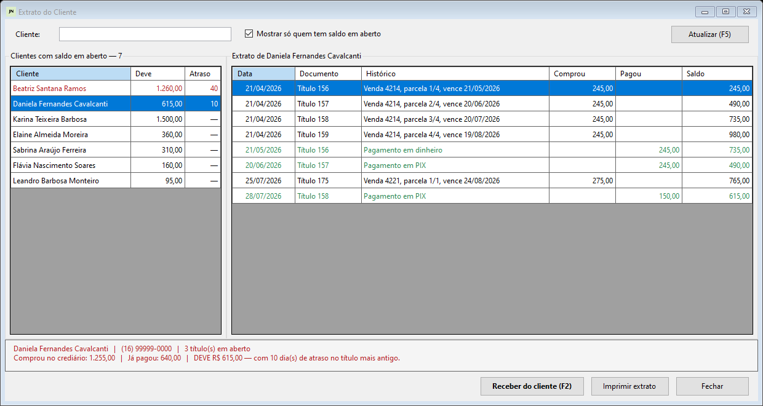Click the 765,00 Saldo value
This screenshot has height=406, width=763.
coord(739,181)
